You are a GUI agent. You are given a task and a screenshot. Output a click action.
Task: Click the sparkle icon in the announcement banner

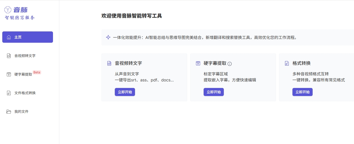tap(108, 37)
